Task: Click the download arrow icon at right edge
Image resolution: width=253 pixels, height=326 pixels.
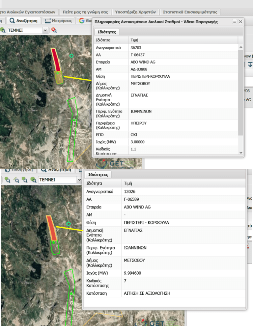Action: 250,64
